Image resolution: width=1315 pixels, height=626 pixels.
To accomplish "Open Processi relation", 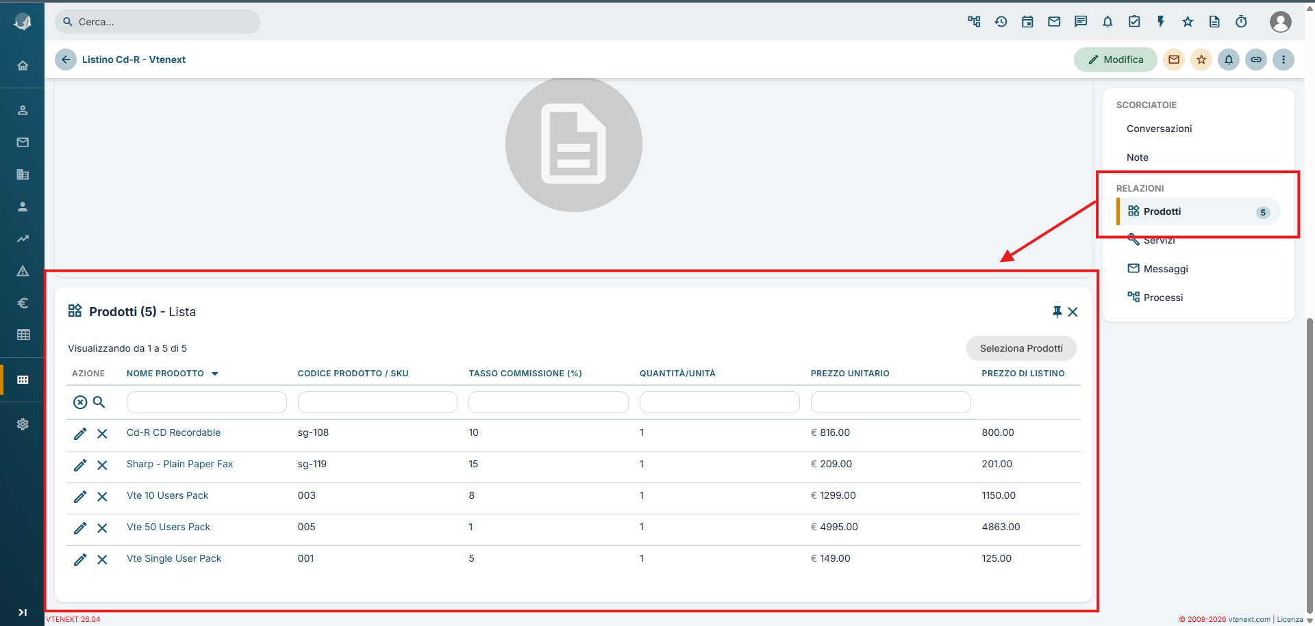I will tap(1155, 298).
